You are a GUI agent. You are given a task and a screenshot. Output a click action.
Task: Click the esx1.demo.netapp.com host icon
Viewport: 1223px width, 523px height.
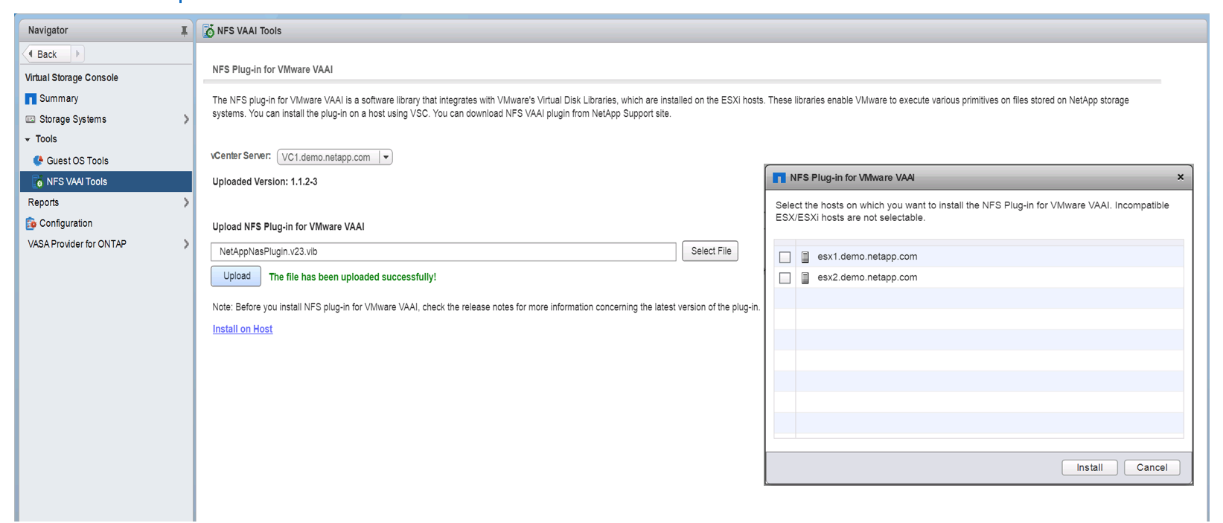pos(805,257)
